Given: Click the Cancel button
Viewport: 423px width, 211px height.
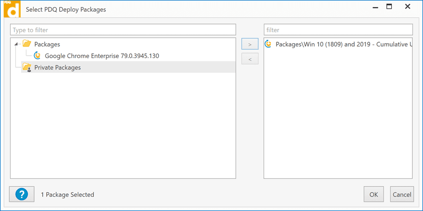Looking at the screenshot, I should pyautogui.click(x=402, y=194).
